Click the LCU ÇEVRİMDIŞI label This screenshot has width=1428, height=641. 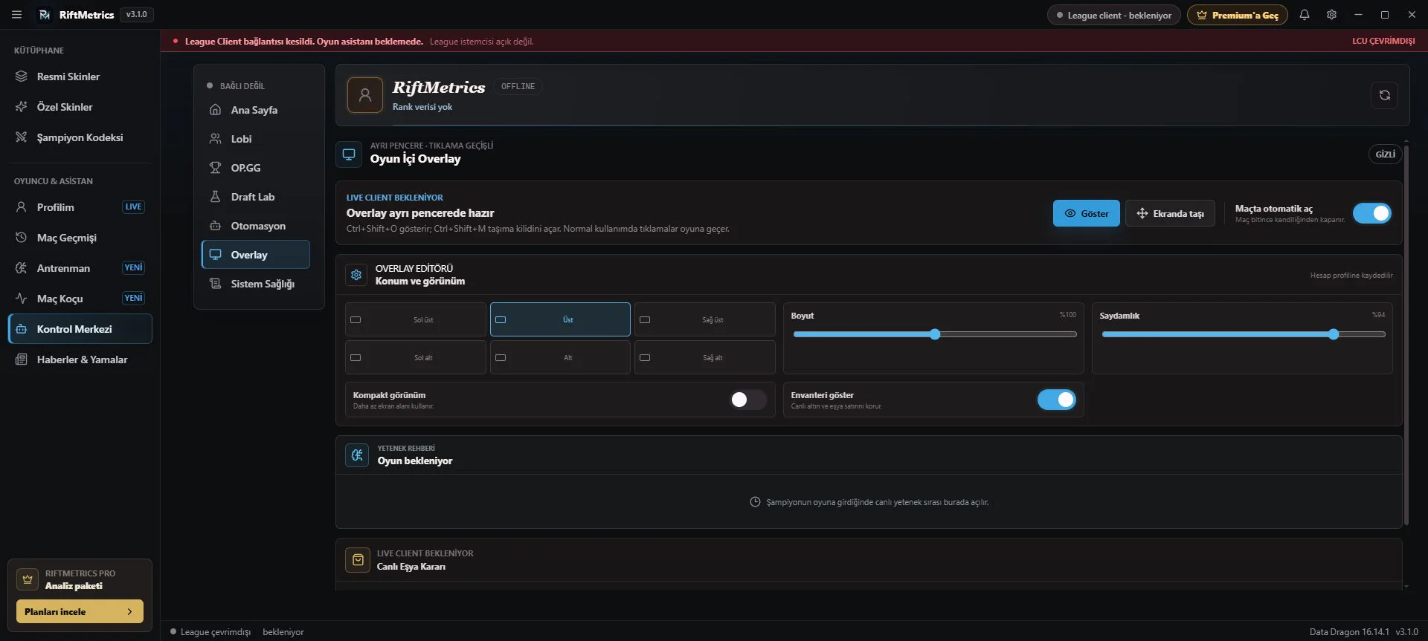tap(1383, 41)
